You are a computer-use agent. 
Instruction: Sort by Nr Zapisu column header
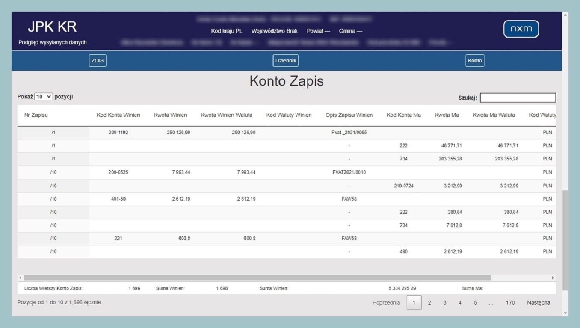click(x=36, y=115)
